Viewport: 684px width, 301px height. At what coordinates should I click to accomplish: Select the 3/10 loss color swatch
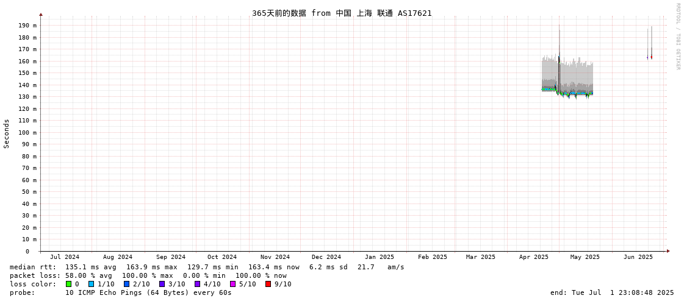[x=162, y=284]
